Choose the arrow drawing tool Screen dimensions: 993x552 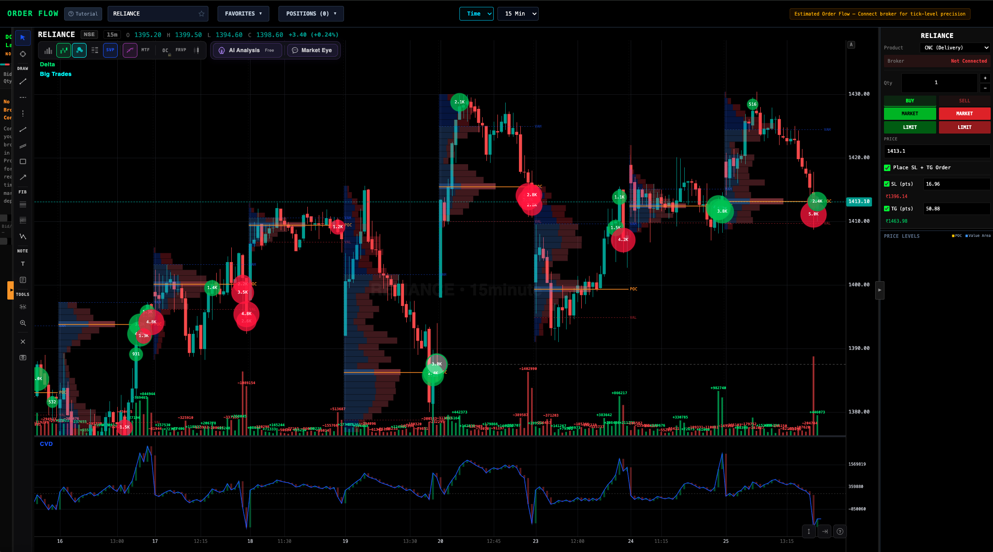[23, 177]
